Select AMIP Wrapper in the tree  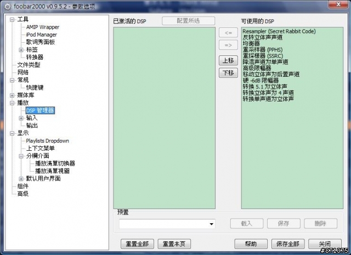43,27
